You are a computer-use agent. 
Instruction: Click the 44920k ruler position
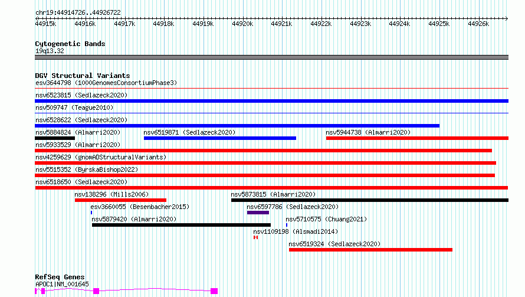click(242, 24)
